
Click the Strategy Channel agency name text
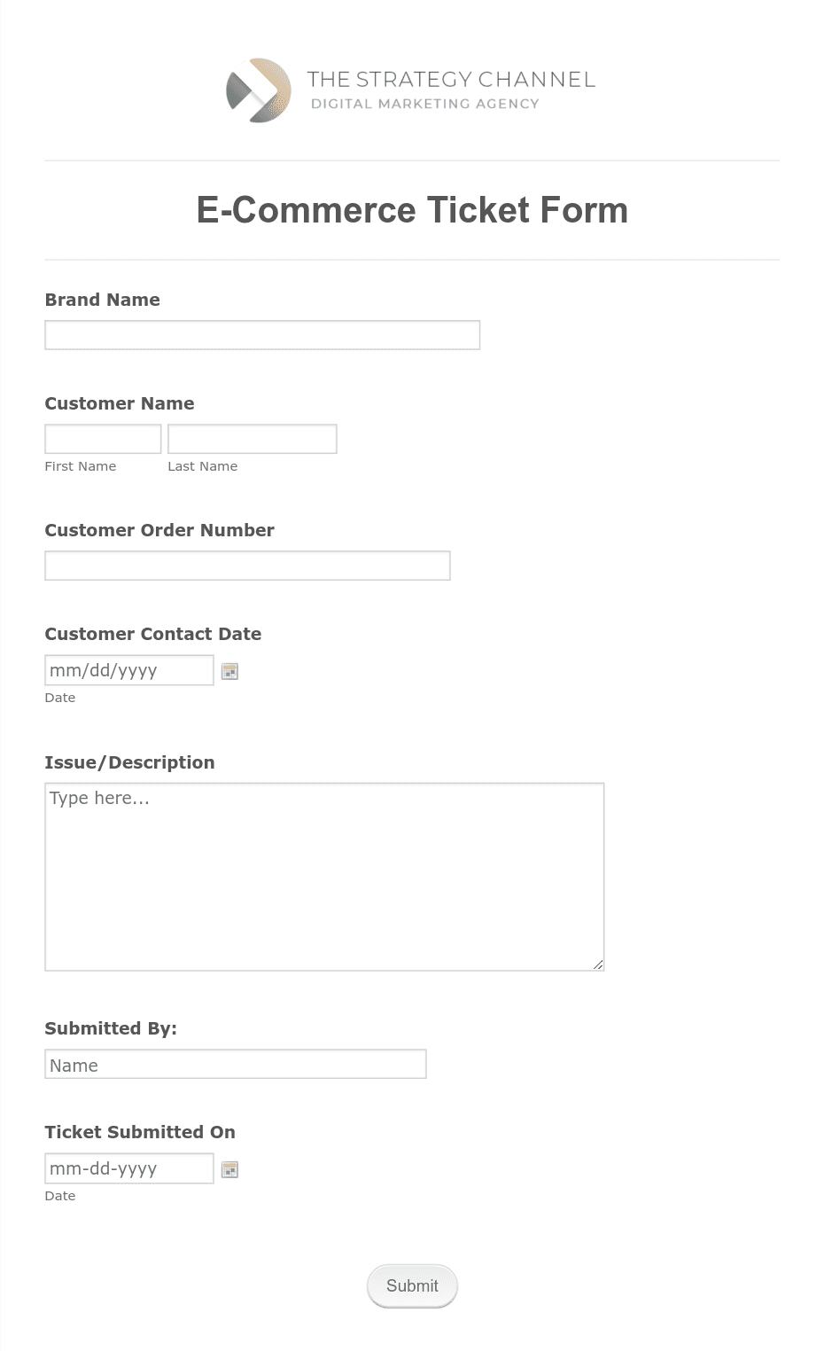point(451,80)
